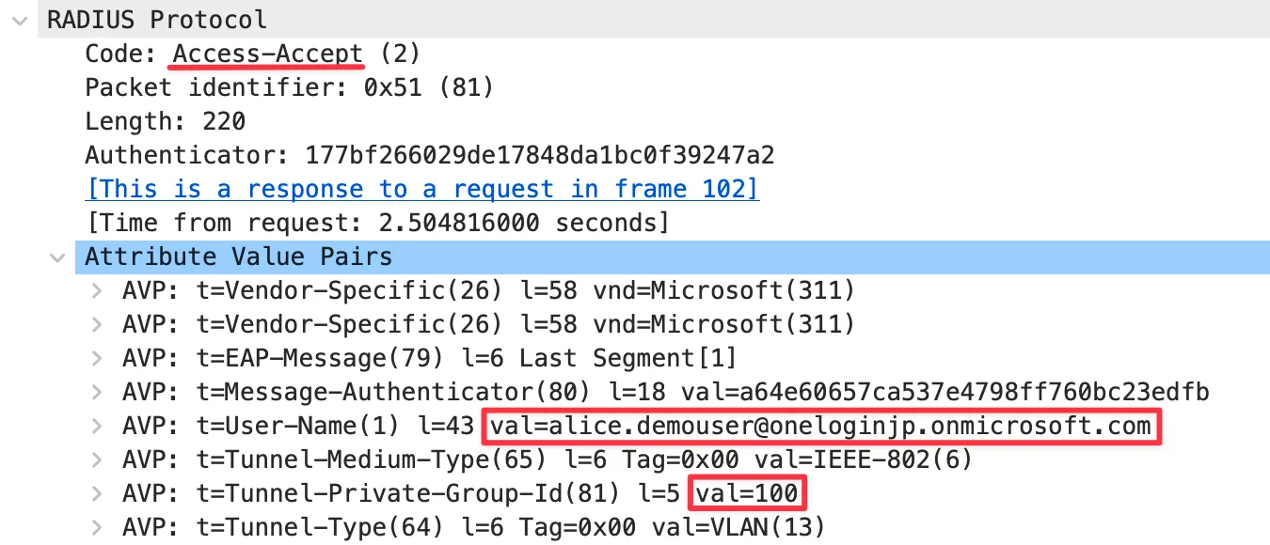The height and width of the screenshot is (545, 1270).
Task: Select the Length: 220 field
Action: point(166,121)
